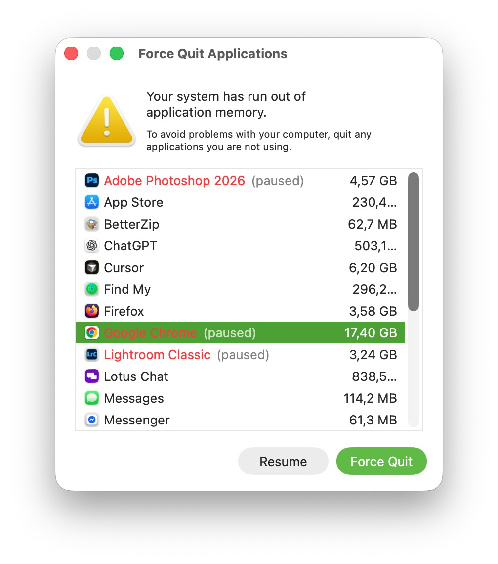Click the App Store icon in the list

click(x=92, y=202)
